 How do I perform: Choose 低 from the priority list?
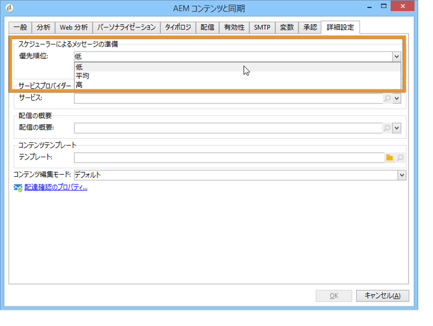(x=237, y=67)
